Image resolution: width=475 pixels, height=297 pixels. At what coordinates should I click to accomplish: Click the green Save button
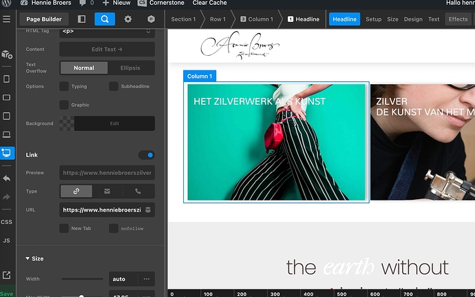click(x=7, y=294)
